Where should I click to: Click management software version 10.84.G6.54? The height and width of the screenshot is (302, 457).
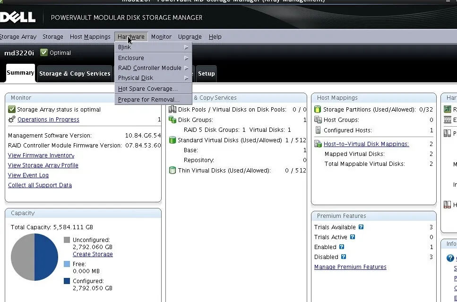pyautogui.click(x=143, y=136)
